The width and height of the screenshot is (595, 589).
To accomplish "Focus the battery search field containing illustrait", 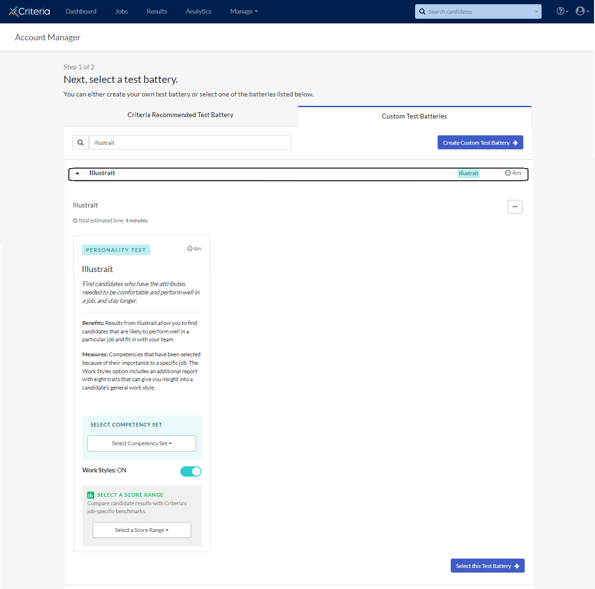I will point(190,142).
